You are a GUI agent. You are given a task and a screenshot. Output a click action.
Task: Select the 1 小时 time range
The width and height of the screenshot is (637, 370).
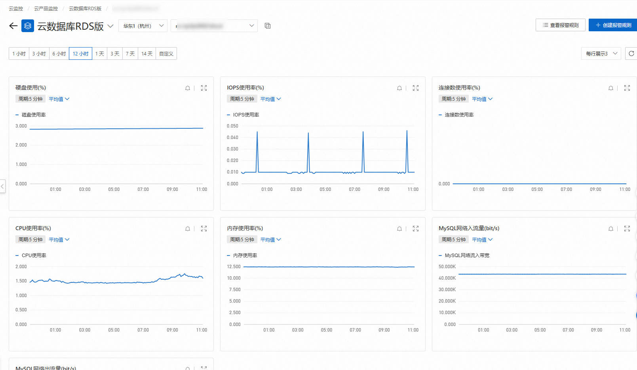tap(19, 53)
